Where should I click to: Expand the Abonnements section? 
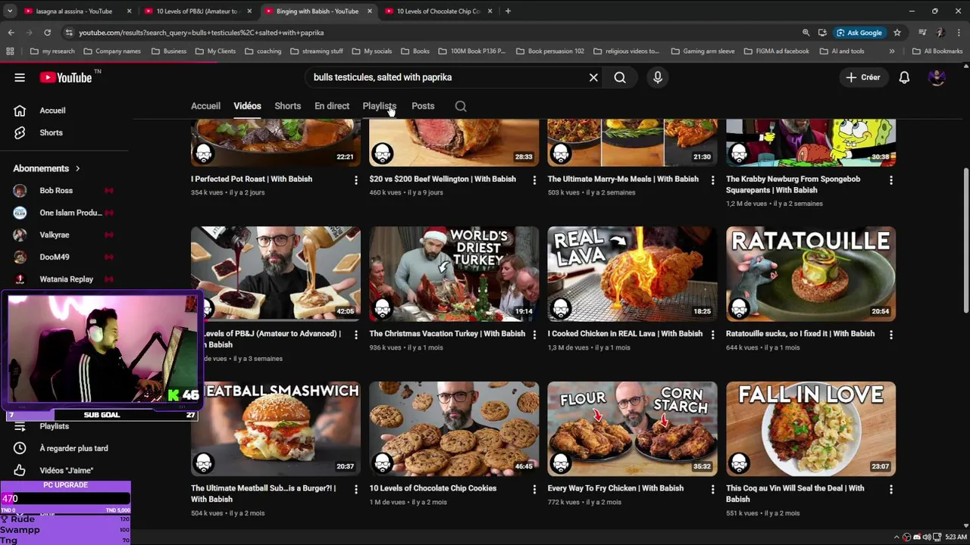(47, 168)
